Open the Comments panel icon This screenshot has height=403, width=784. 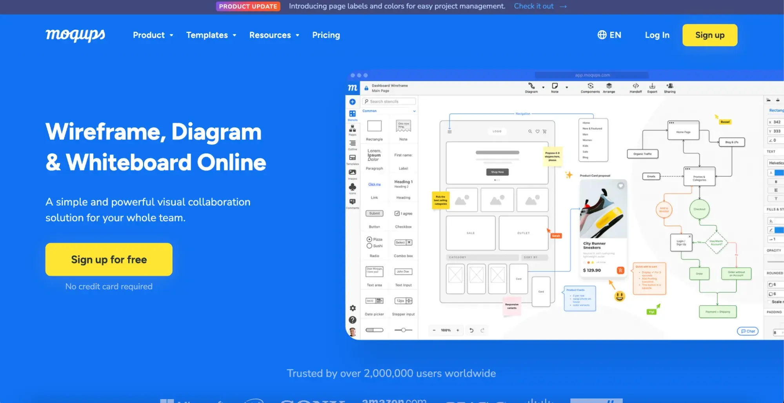[353, 201]
